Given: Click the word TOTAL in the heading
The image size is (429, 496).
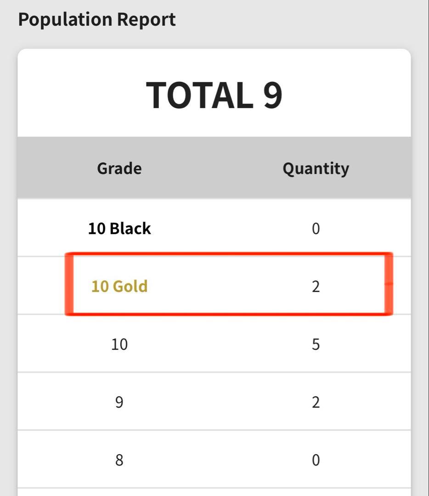Looking at the screenshot, I should pos(199,95).
